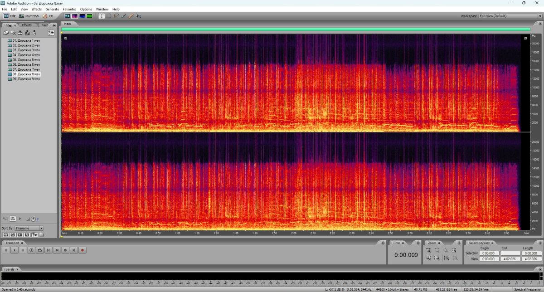Click Play in Transport panel

click(15, 250)
